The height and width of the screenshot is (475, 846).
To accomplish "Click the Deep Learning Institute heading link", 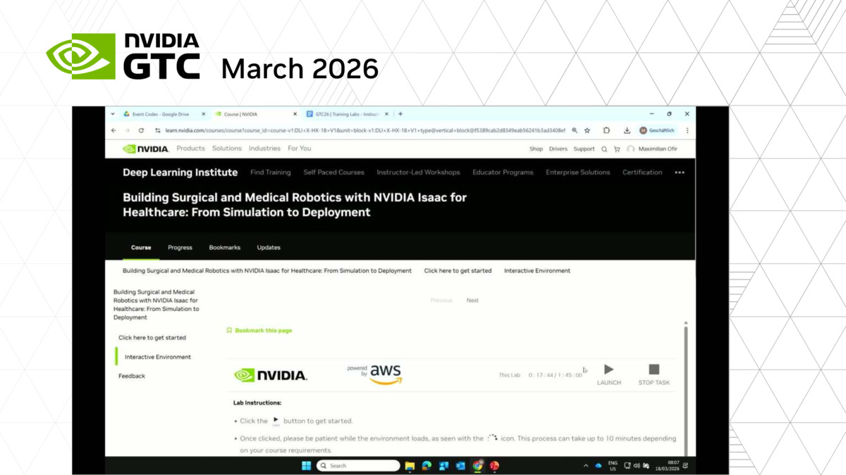I will coord(180,172).
